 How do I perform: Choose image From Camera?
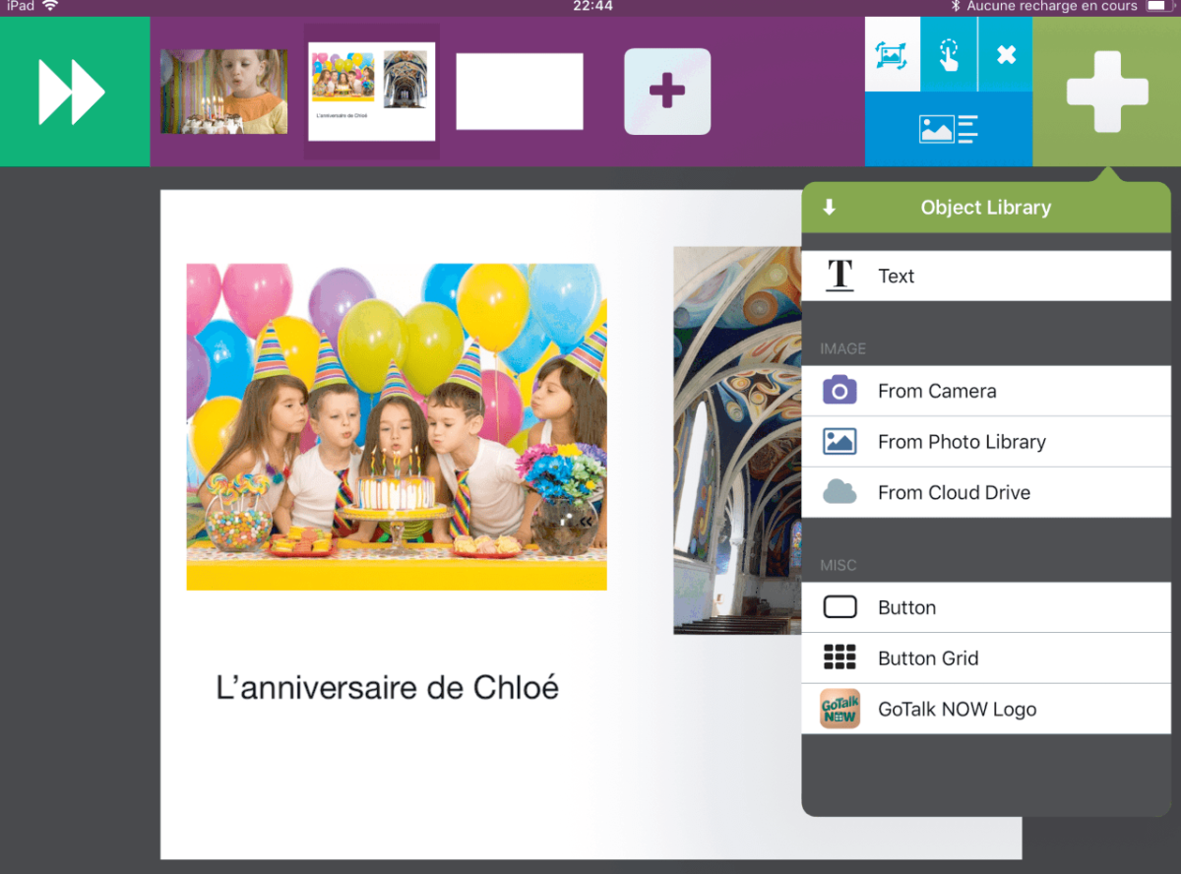[x=985, y=391]
